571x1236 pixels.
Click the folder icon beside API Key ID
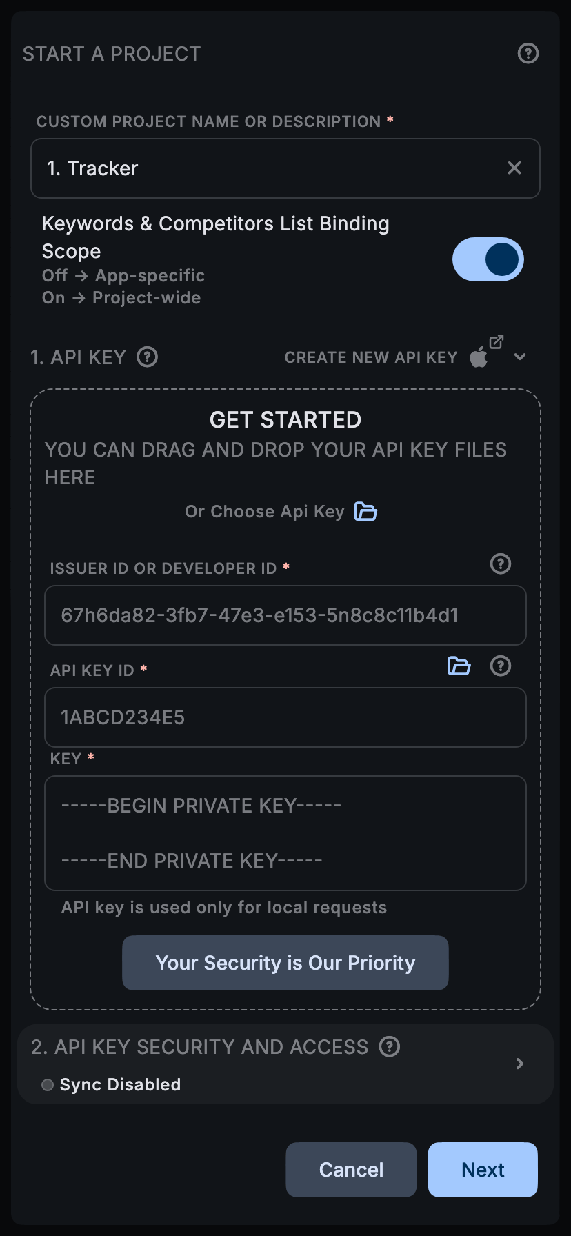[x=459, y=666]
